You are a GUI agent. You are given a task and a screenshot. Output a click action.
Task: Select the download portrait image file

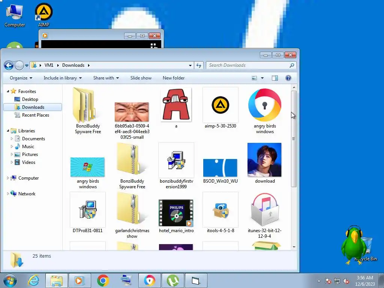pos(265,163)
